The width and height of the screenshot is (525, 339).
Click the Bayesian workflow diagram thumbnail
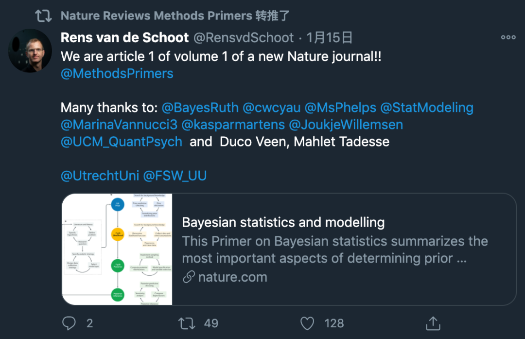point(117,249)
